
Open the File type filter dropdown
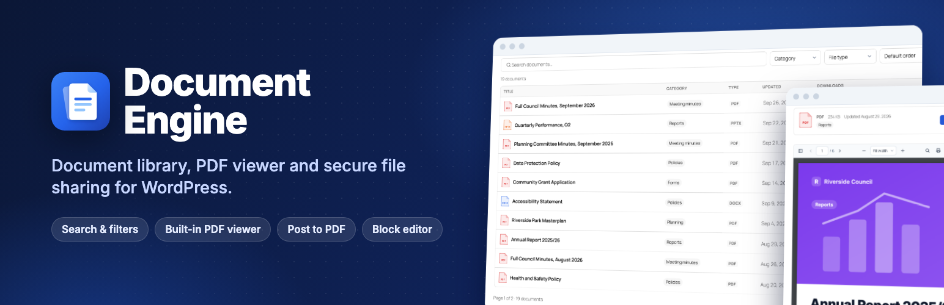point(850,57)
